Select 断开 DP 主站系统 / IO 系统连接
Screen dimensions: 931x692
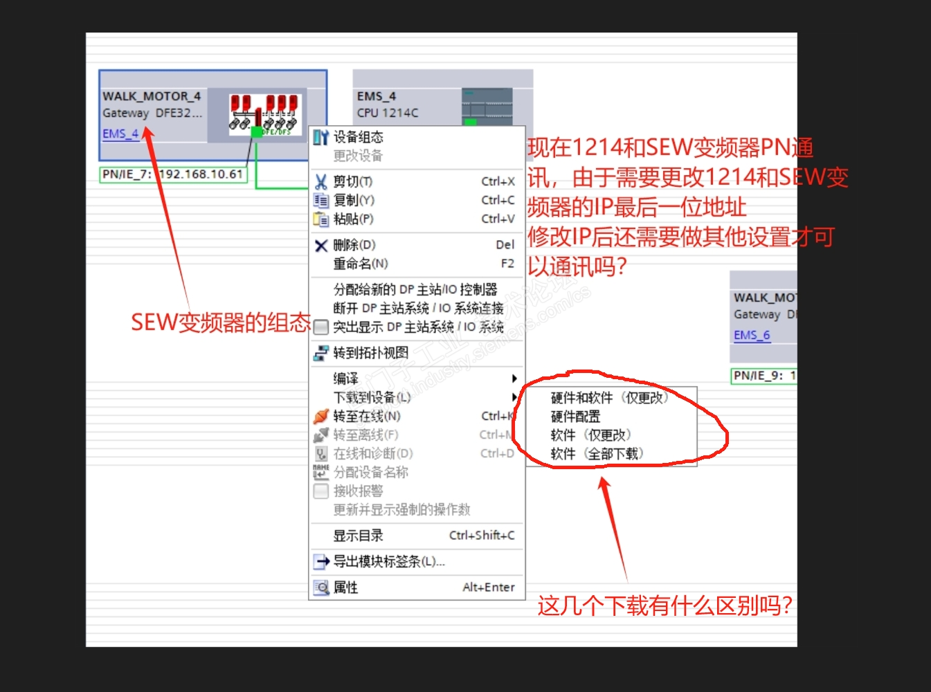tap(418, 309)
